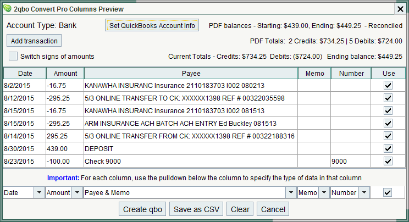
Task: Select the 8/14/2015 date cell
Action: click(25, 136)
